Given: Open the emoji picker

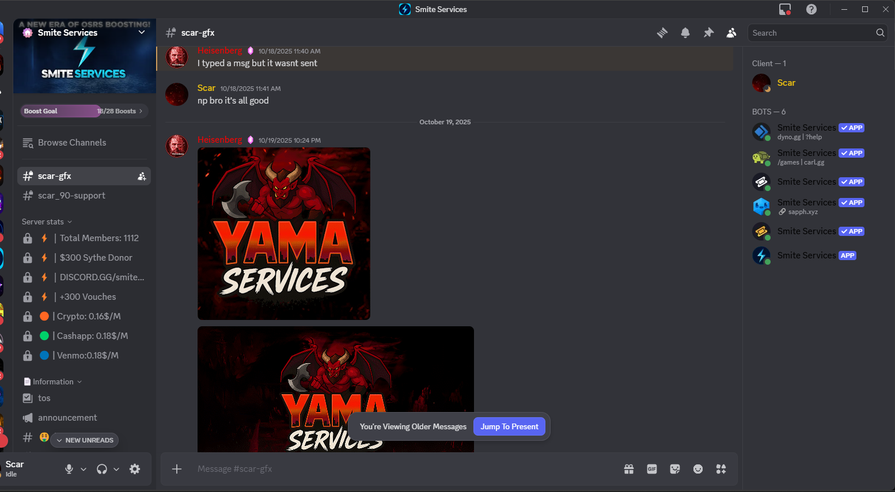Looking at the screenshot, I should point(698,469).
